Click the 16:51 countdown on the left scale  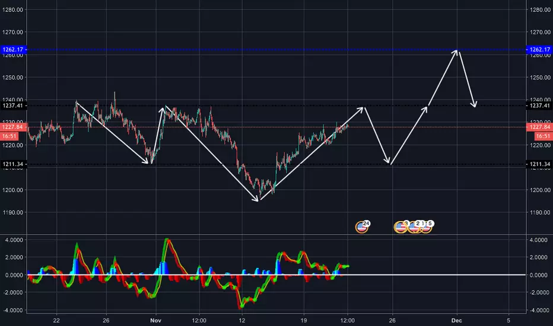pyautogui.click(x=10, y=136)
